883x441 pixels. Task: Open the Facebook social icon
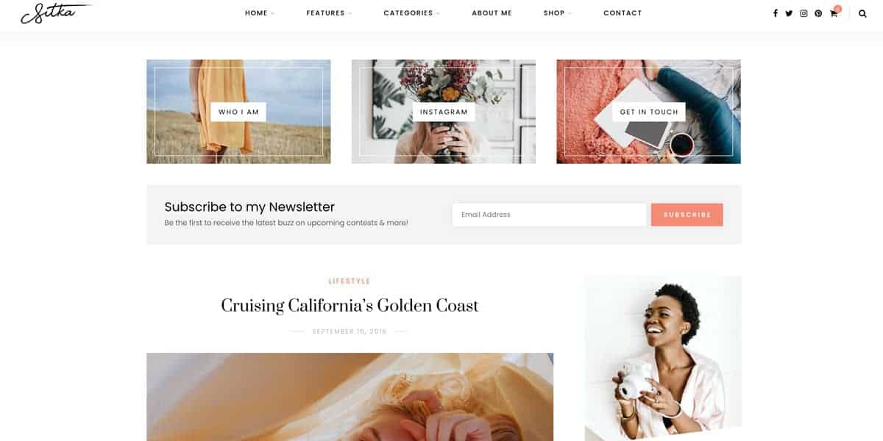click(775, 13)
